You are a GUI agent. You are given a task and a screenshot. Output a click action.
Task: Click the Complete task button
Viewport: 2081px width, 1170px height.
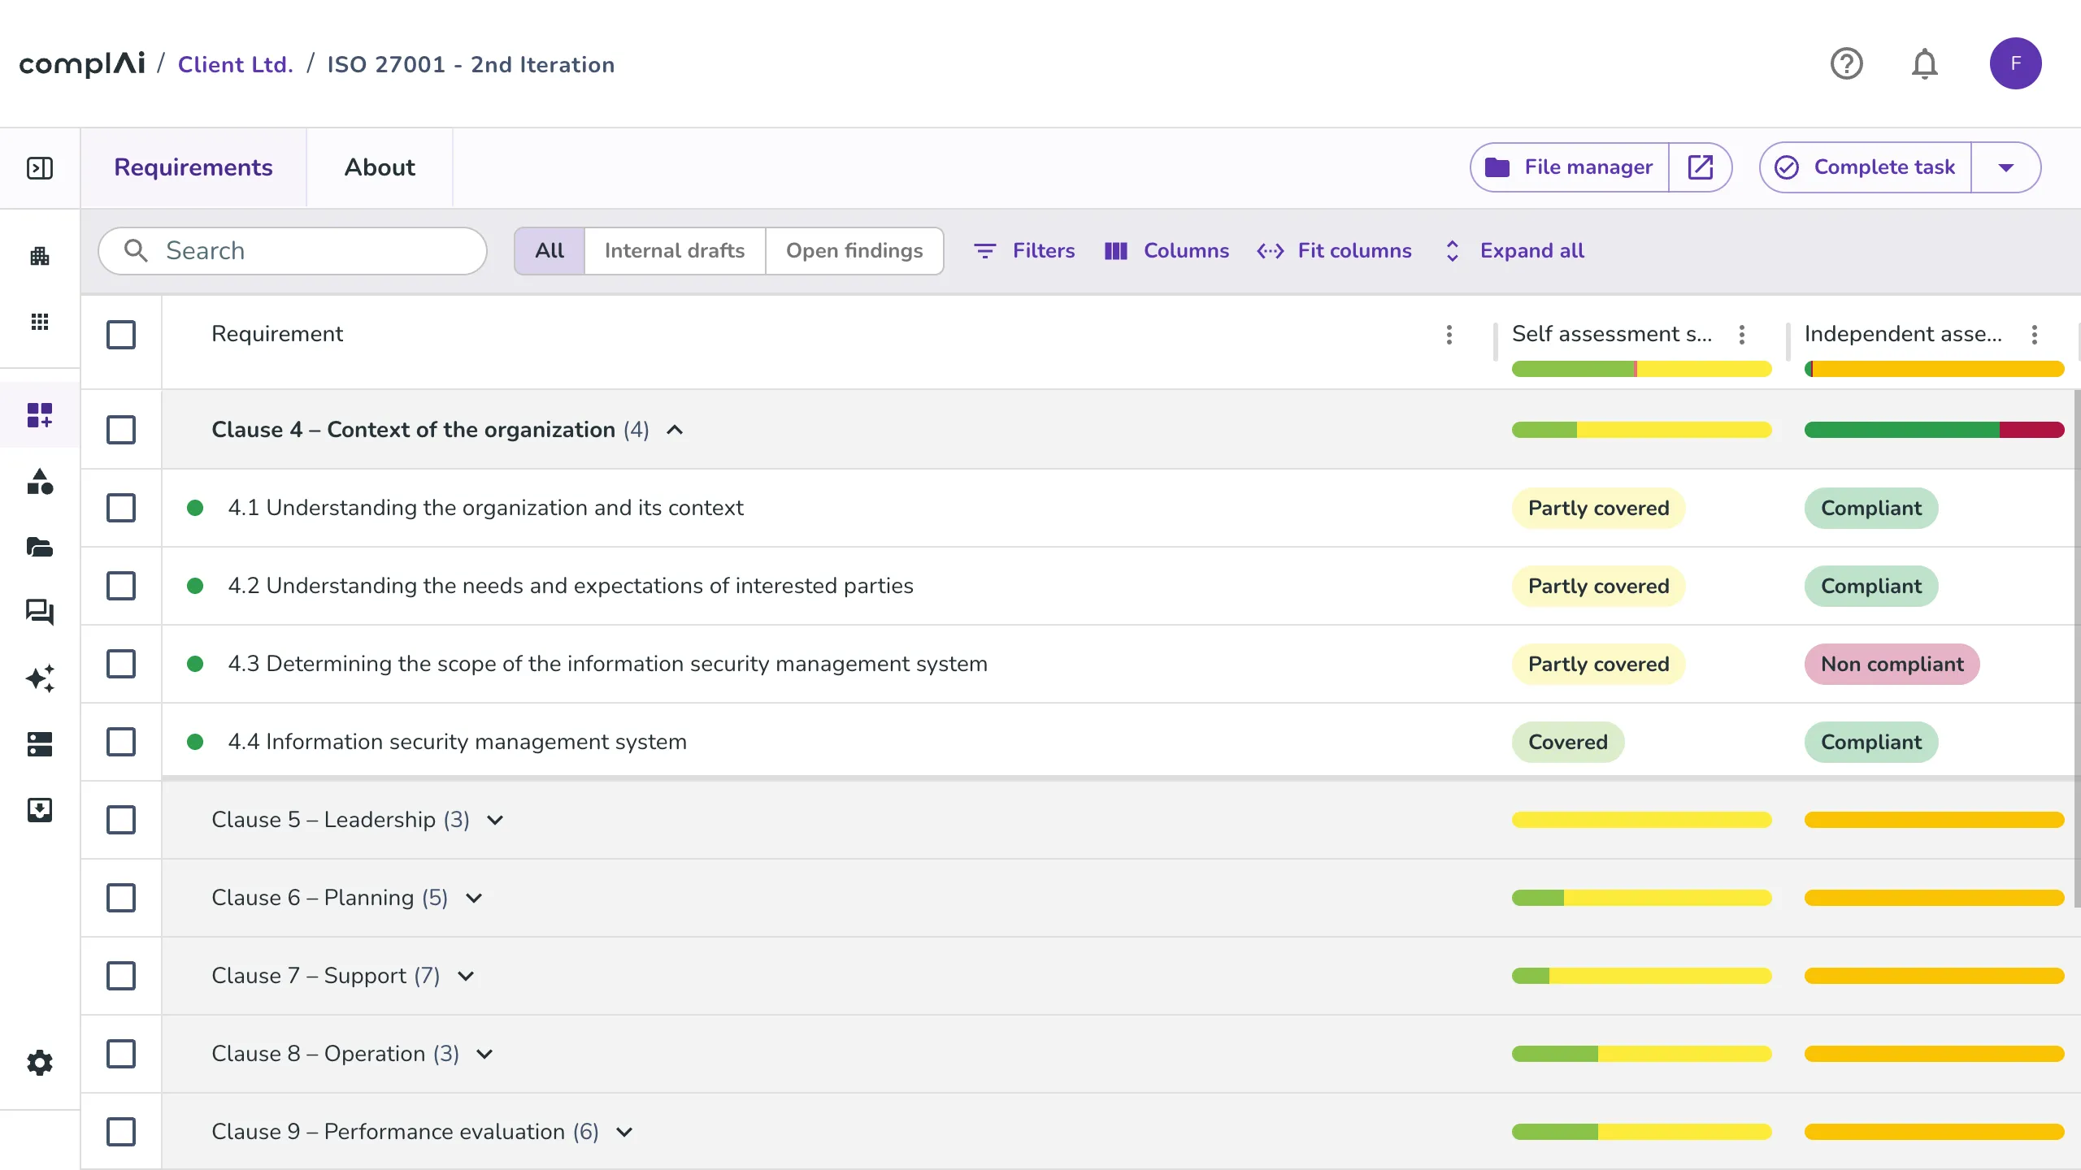1866,167
